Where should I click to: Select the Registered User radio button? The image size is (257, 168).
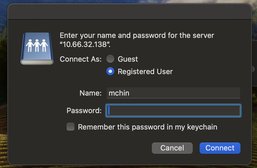coord(110,72)
